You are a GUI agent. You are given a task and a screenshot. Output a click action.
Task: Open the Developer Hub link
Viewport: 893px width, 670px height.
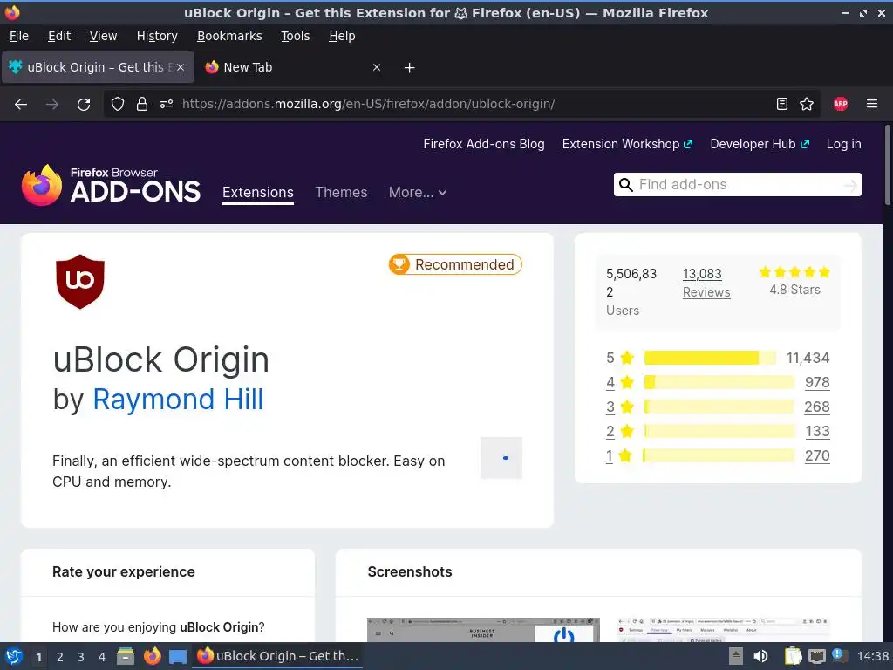760,144
